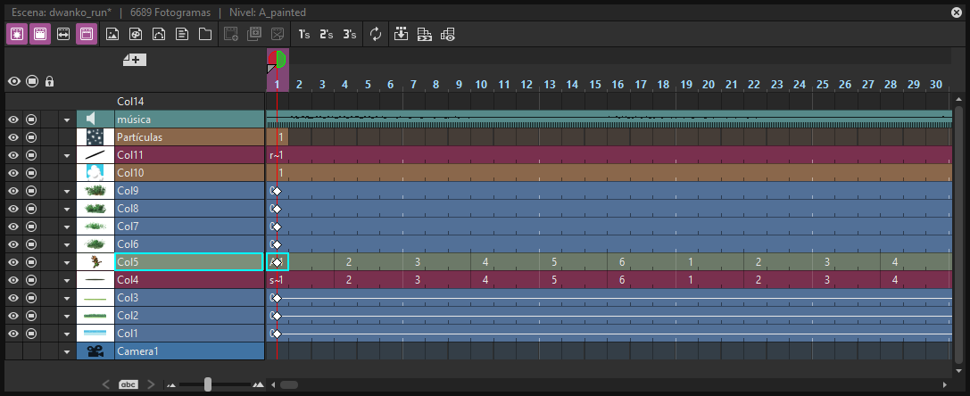The width and height of the screenshot is (970, 396).
Task: Click the timeline zoom slider handle
Action: coord(208,384)
